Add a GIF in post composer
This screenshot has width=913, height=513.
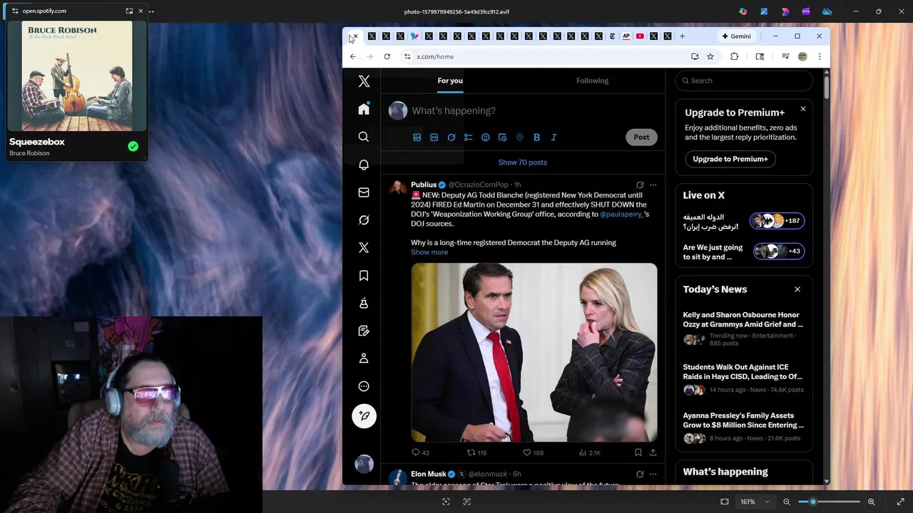point(434,138)
